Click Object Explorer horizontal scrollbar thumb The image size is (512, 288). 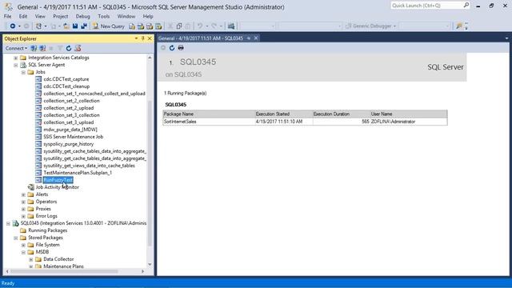[64, 271]
